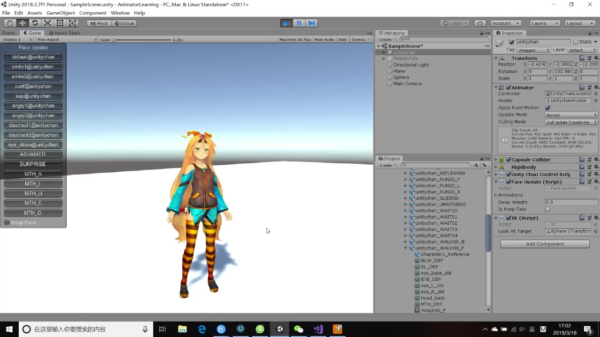The height and width of the screenshot is (337, 600).
Task: Click Project panel vertical scrollbar
Action: coord(488,234)
